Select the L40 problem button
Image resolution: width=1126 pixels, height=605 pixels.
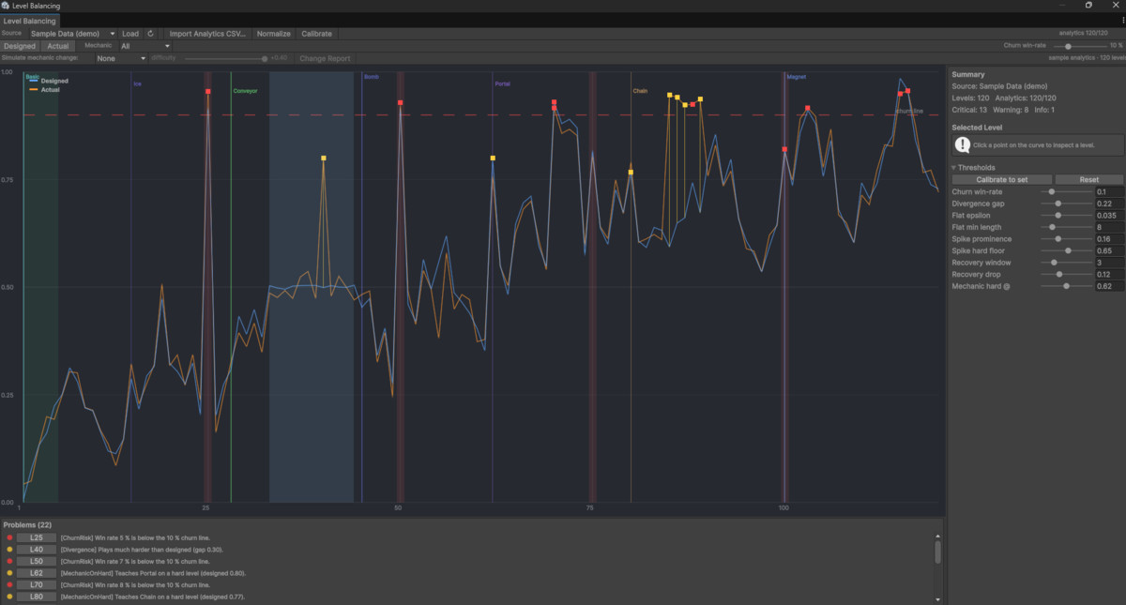coord(37,549)
